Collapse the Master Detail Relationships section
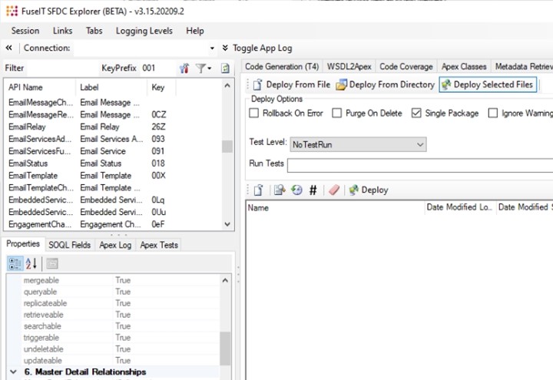This screenshot has width=553, height=380. pos(13,372)
